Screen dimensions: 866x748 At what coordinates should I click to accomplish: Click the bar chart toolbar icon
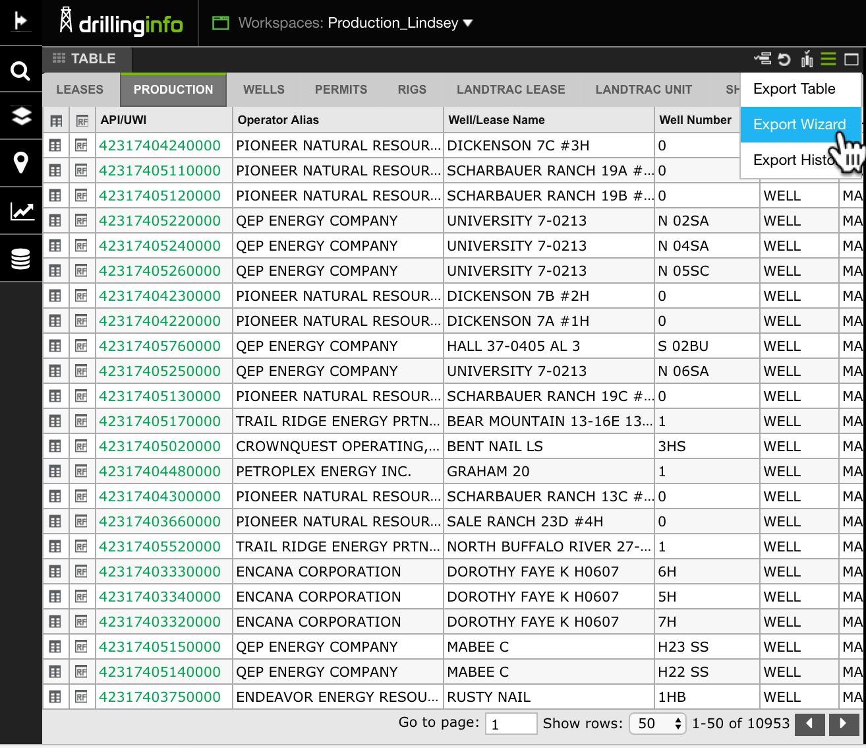[x=807, y=59]
